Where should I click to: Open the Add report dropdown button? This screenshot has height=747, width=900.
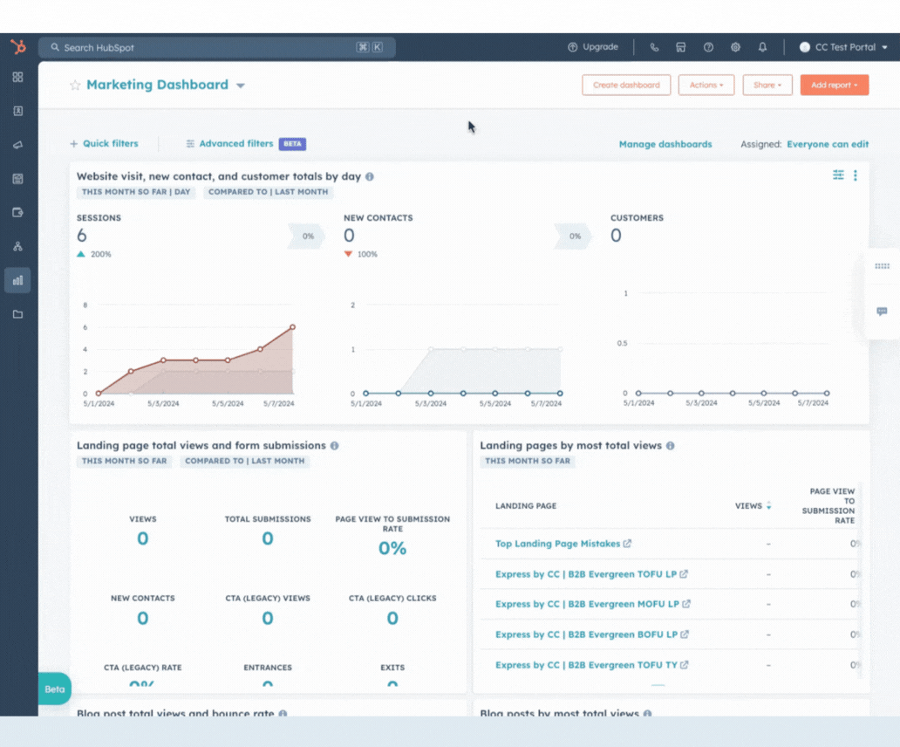(834, 85)
